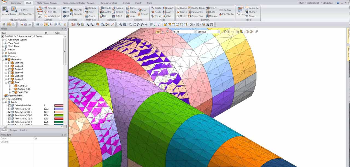Uncheck the Default Mesh Set visibility box

point(10,105)
